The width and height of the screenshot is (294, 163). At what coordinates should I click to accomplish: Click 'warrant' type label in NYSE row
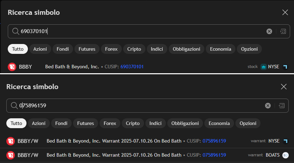[x=258, y=141]
